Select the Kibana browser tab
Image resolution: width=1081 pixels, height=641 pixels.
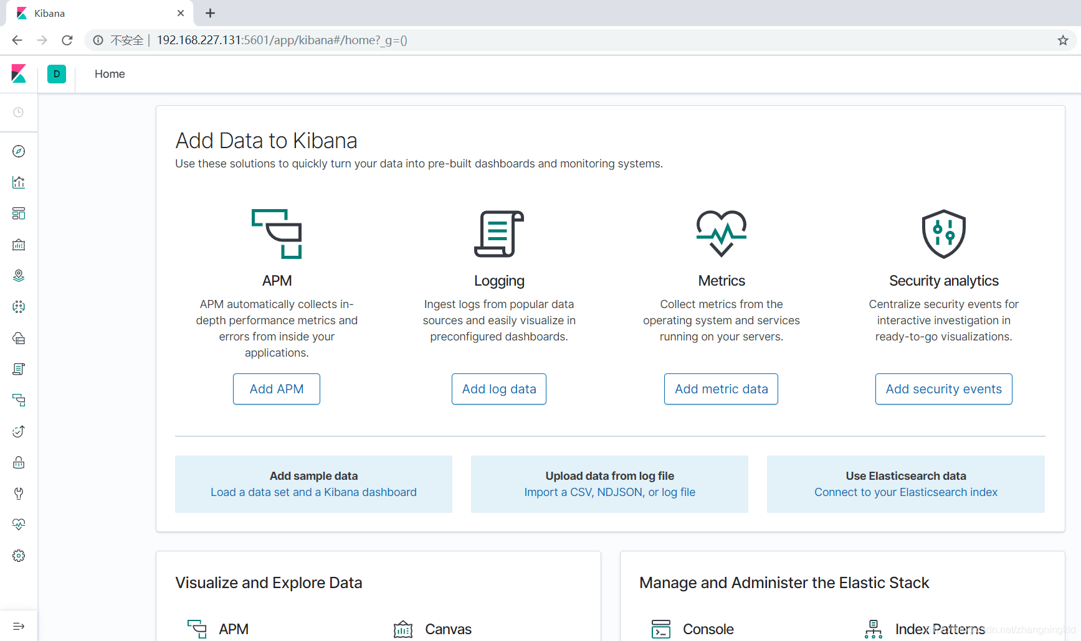[100, 13]
